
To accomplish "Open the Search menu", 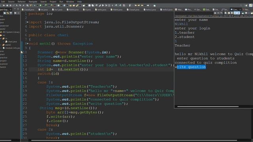I will pos(43,2).
